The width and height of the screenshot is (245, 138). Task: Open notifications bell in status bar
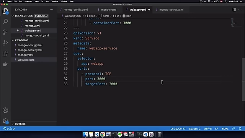(x=240, y=129)
